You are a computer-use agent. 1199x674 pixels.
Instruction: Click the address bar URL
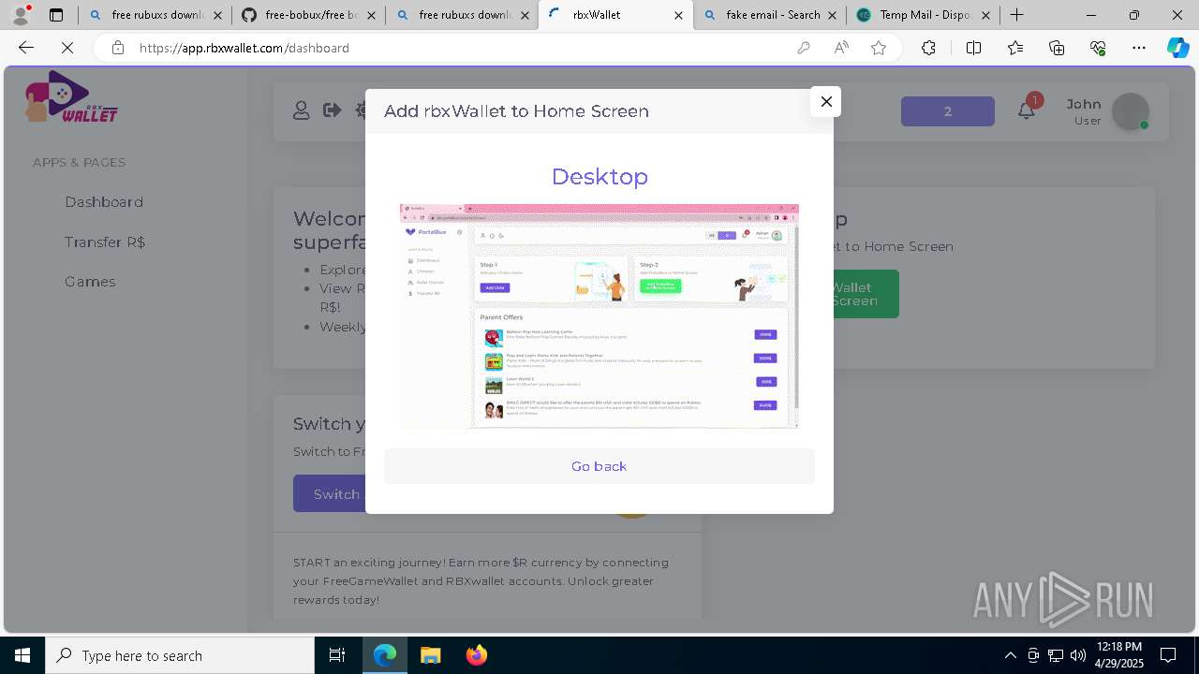(x=244, y=48)
